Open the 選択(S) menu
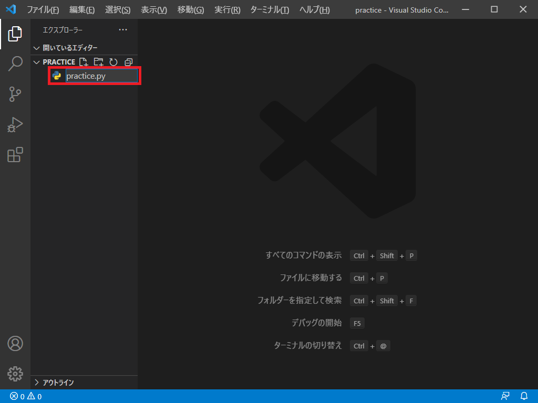This screenshot has width=538, height=403. coord(118,9)
